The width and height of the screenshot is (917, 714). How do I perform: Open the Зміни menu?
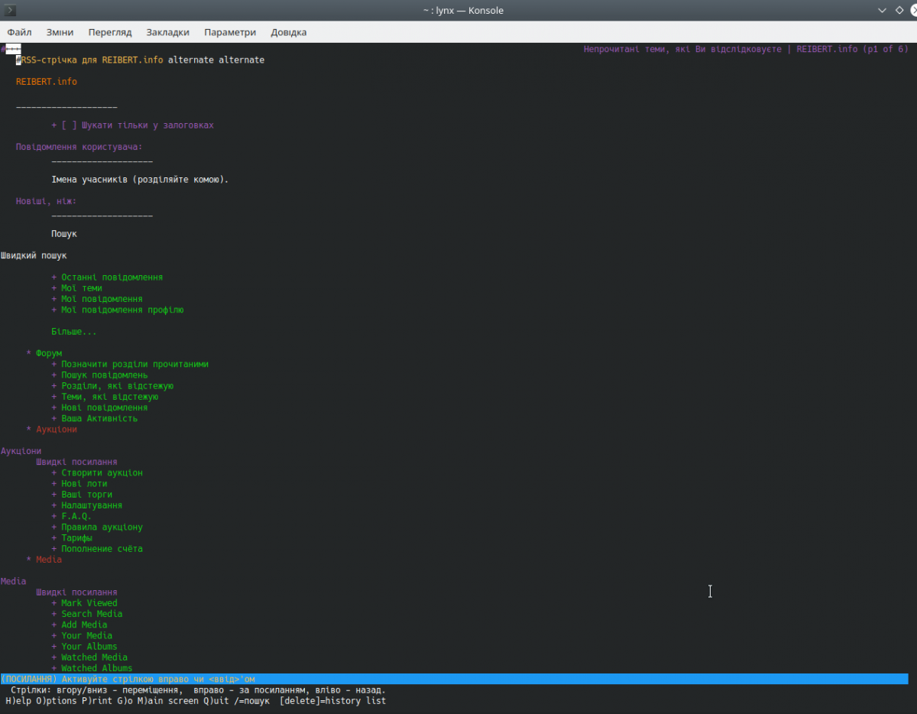[60, 32]
